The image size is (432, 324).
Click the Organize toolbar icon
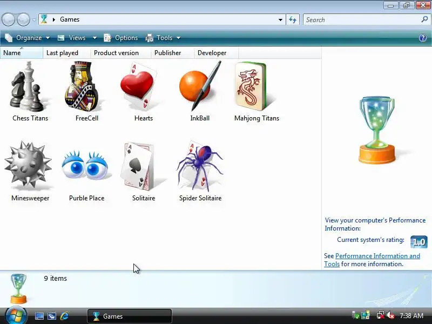point(9,38)
